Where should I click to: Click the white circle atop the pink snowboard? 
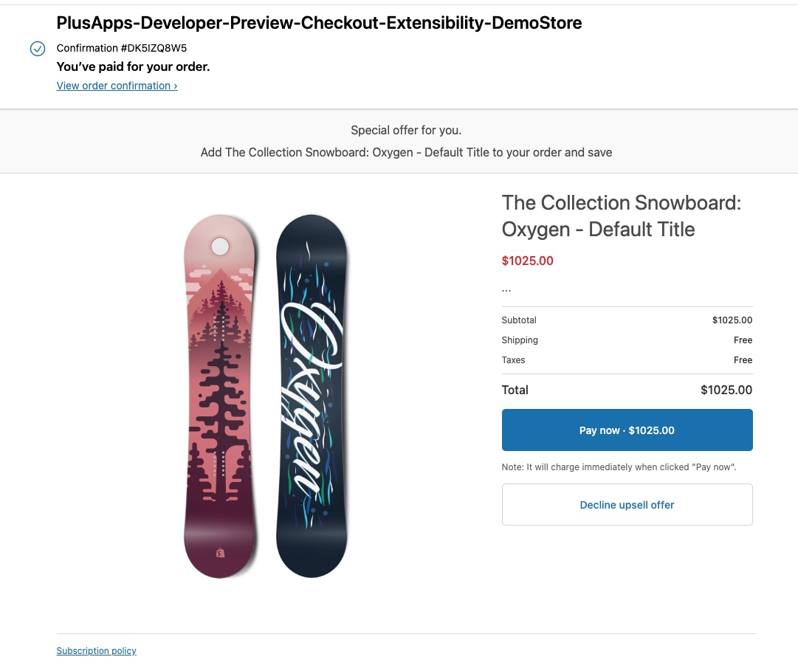click(220, 246)
